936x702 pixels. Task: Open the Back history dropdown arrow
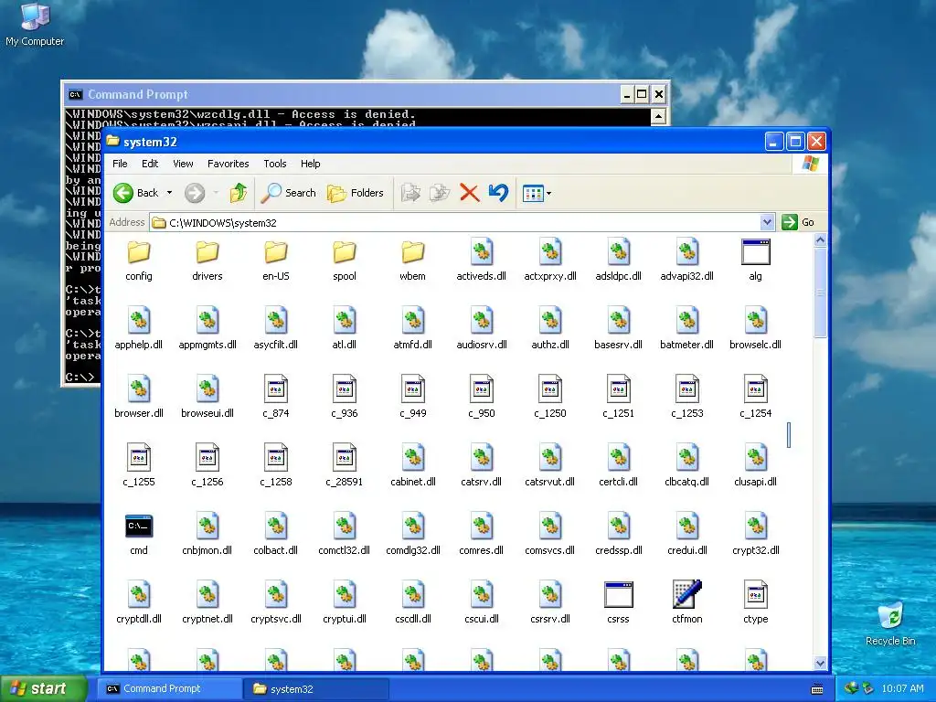(169, 193)
